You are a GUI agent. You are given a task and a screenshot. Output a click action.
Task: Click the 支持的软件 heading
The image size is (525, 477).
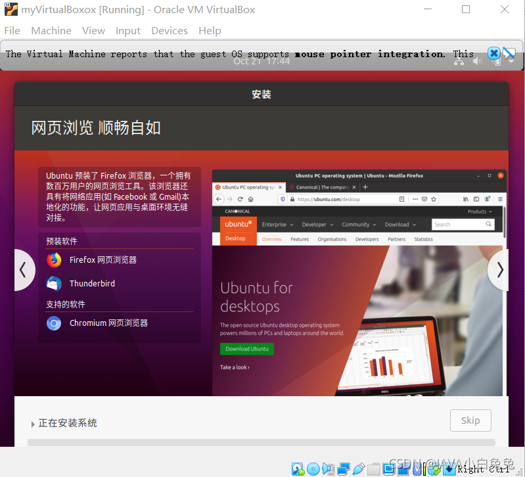(66, 304)
